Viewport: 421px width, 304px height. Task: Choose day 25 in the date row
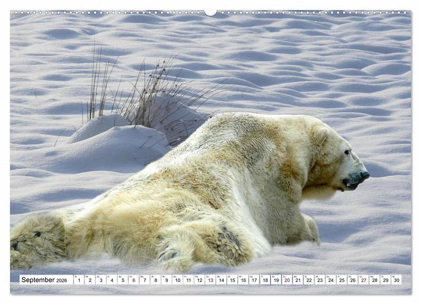point(342,280)
